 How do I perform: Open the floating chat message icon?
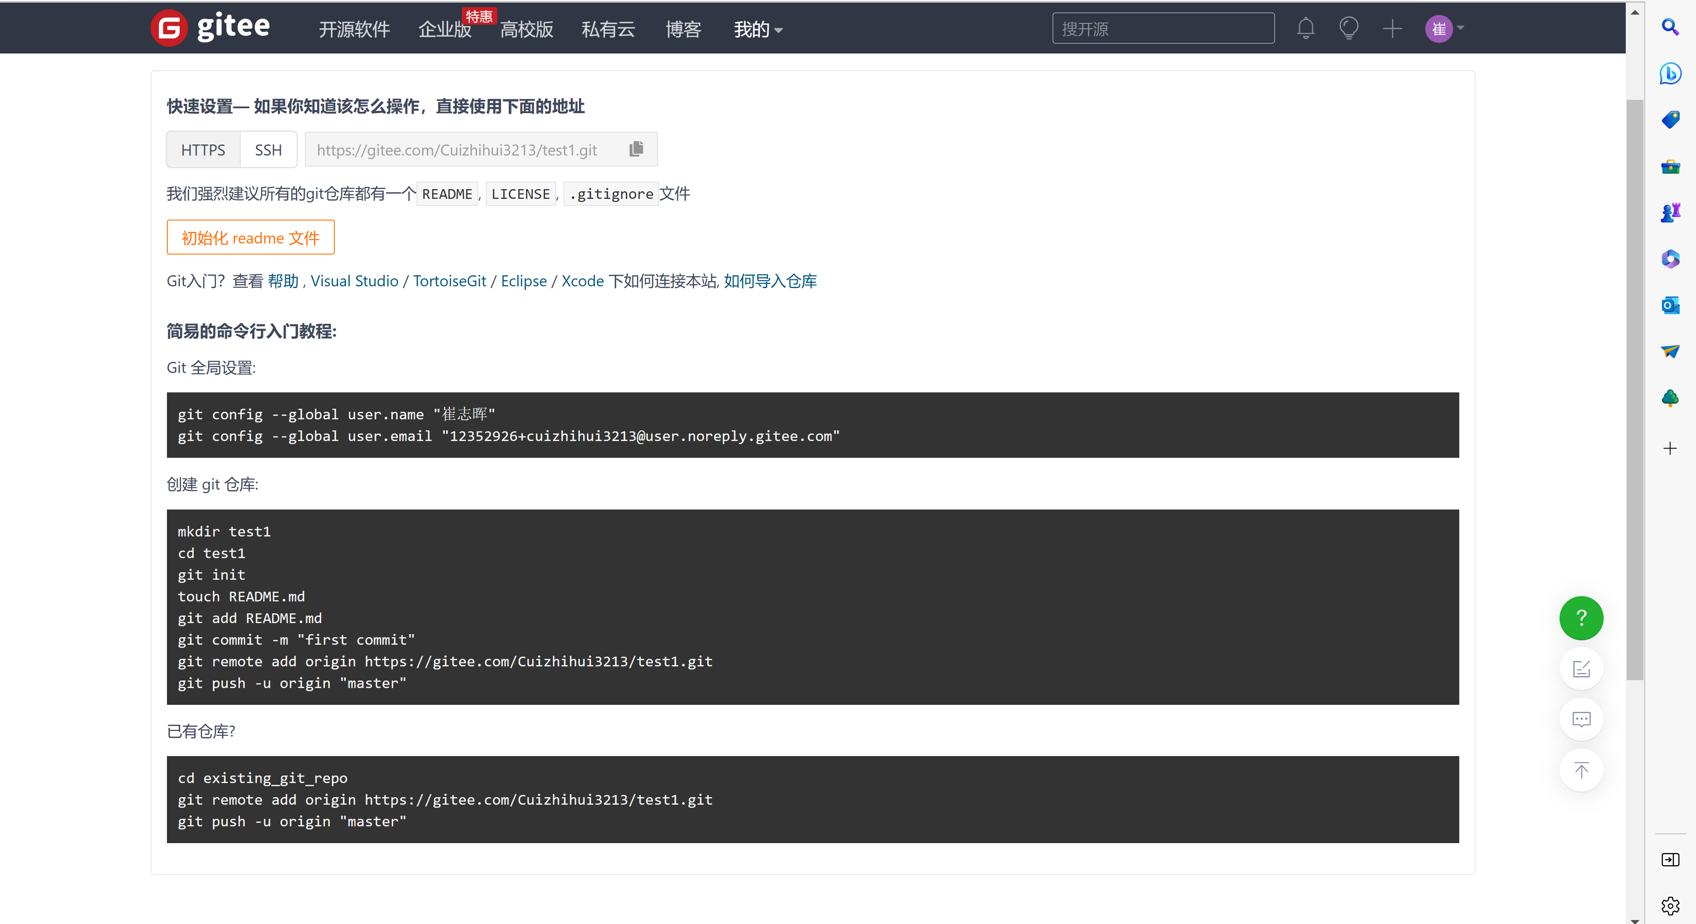(1581, 719)
